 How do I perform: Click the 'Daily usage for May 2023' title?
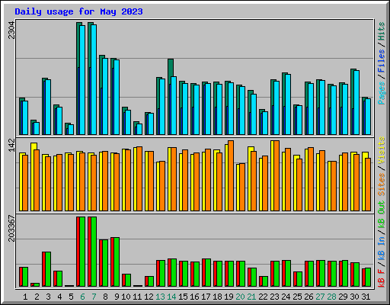point(78,11)
